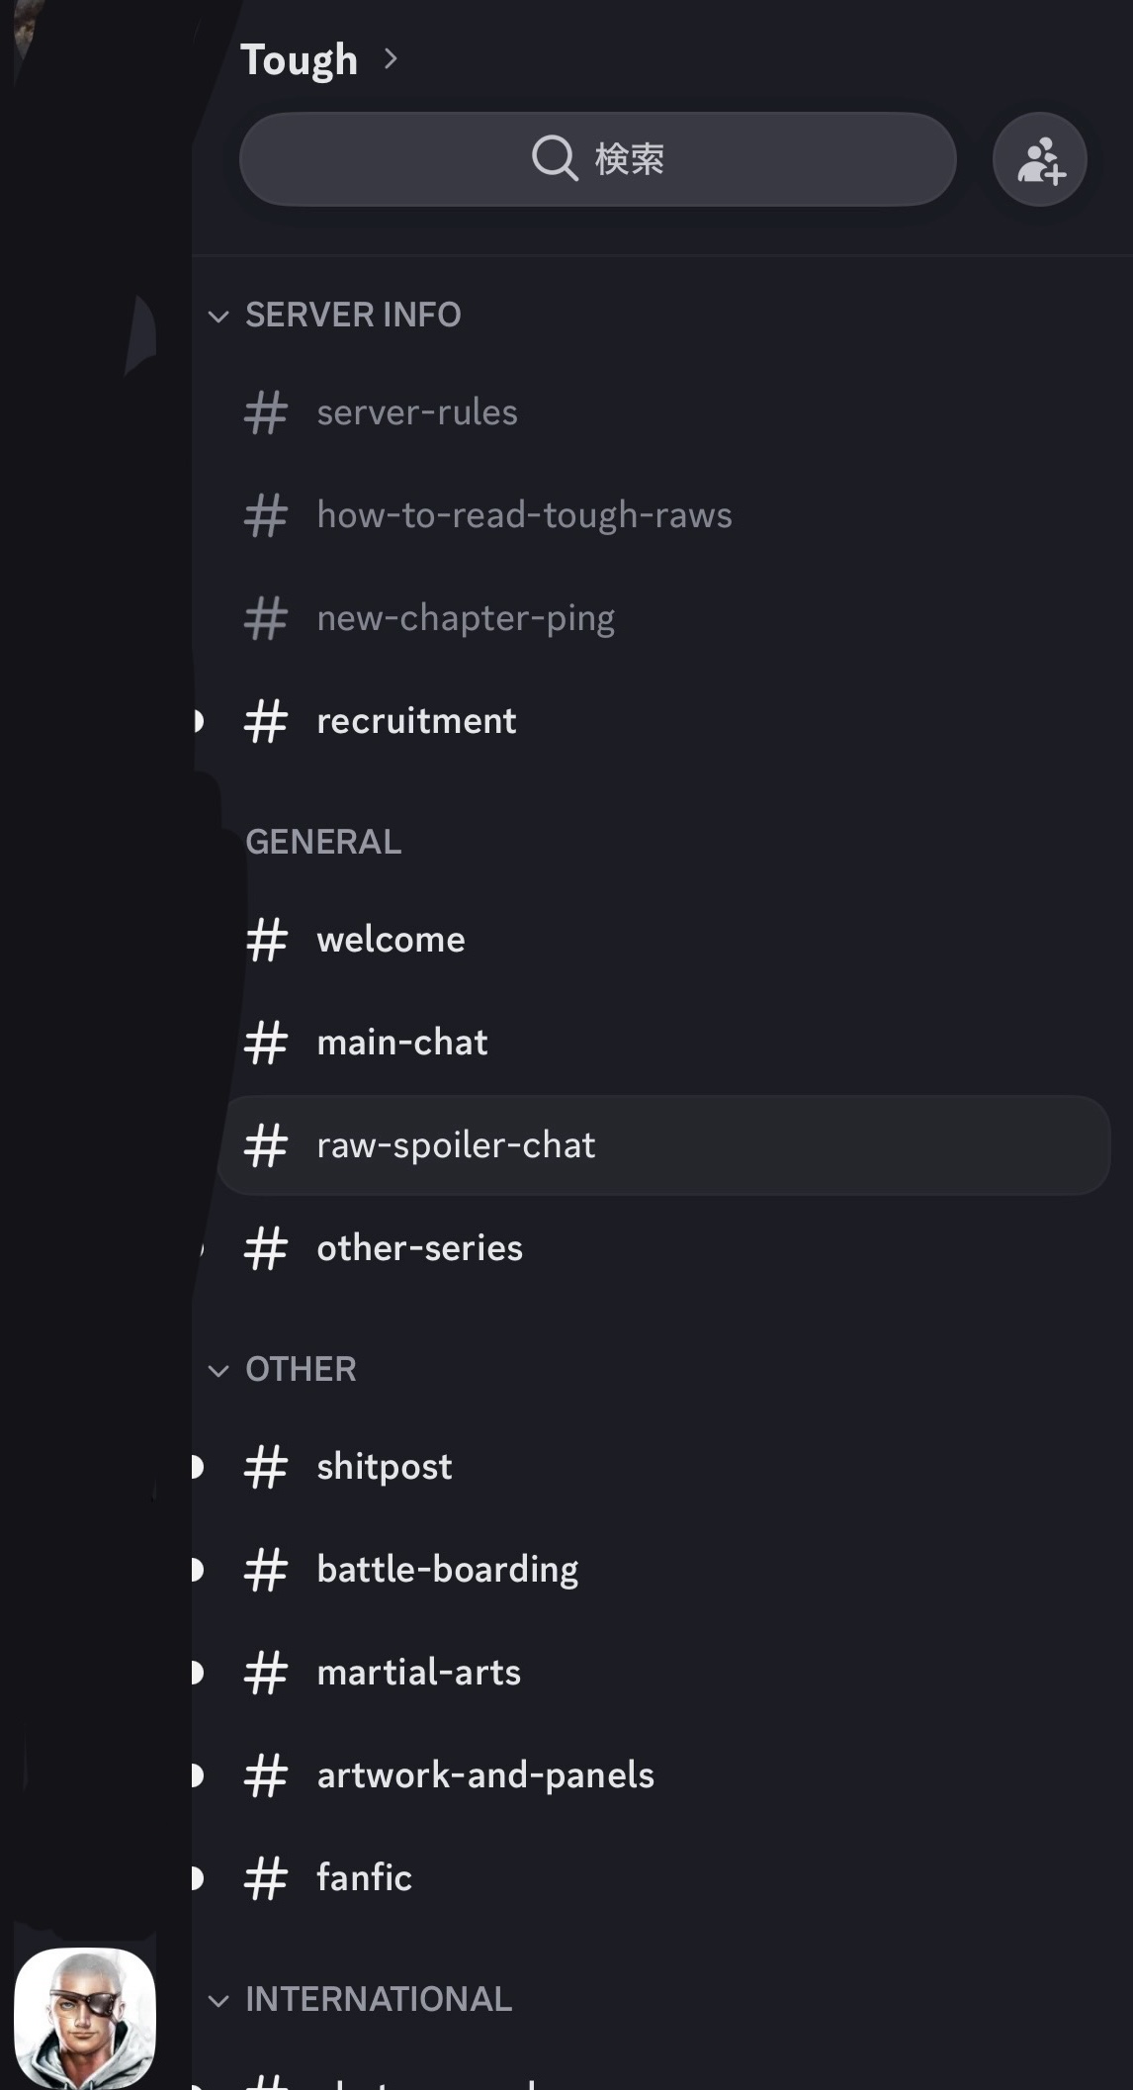Go to how-to-read-tough-raws channel

click(524, 515)
